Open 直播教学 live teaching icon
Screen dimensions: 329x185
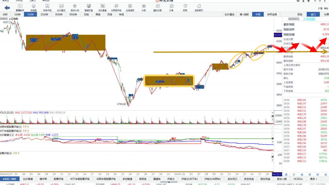pyautogui.click(x=20, y=7)
